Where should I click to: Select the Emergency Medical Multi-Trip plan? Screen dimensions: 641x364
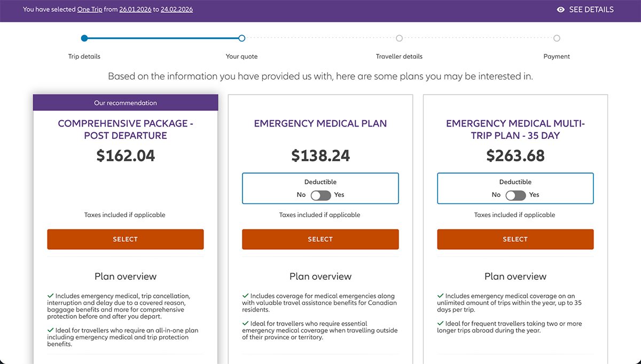(515, 239)
